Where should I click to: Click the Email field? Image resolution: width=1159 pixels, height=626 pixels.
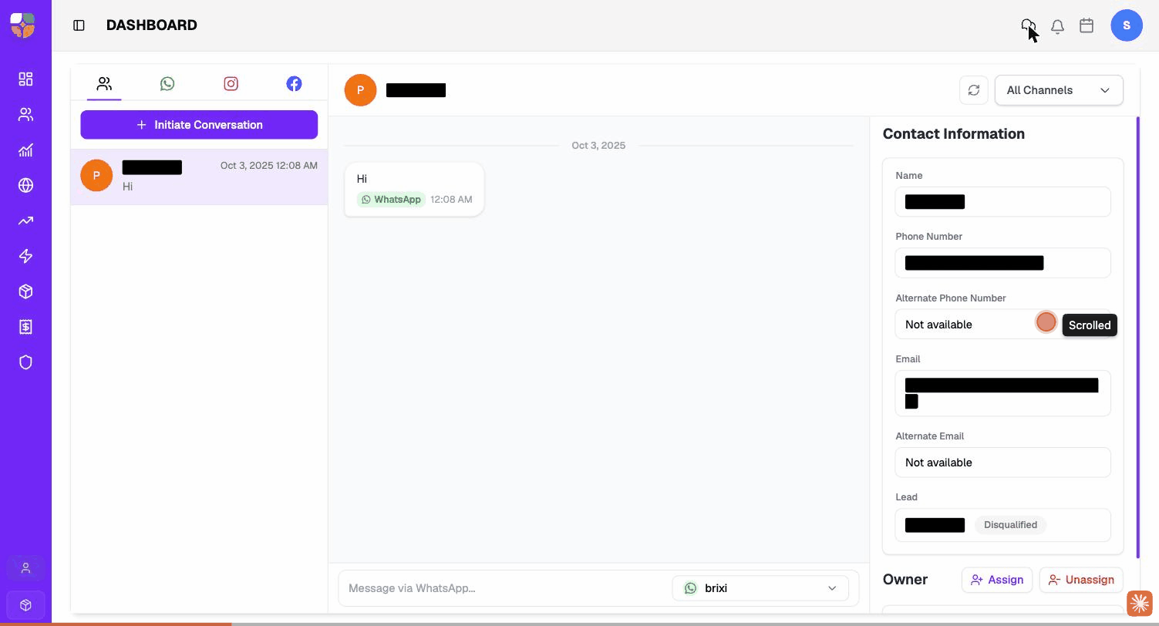[1002, 393]
